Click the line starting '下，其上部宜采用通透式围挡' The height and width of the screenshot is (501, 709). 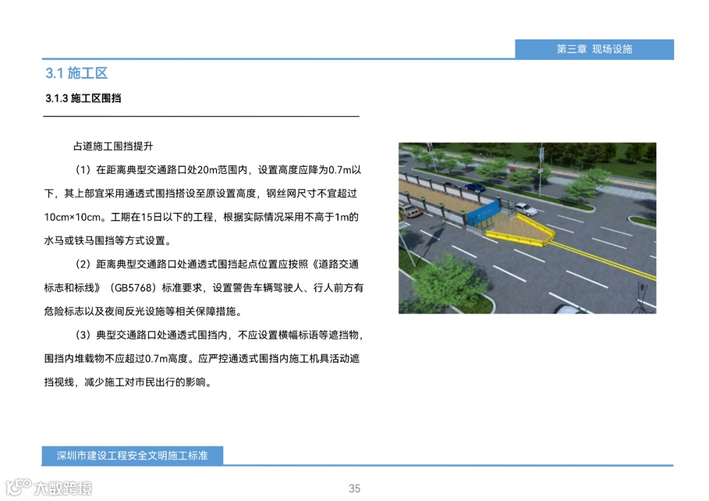coord(201,194)
